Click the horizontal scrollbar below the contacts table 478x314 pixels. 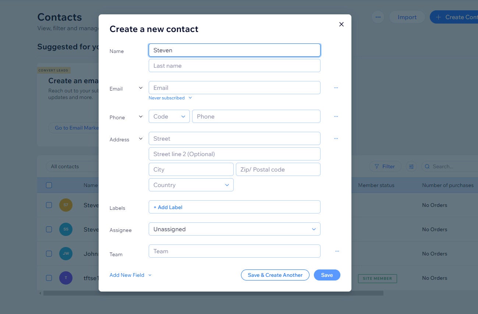(213, 293)
